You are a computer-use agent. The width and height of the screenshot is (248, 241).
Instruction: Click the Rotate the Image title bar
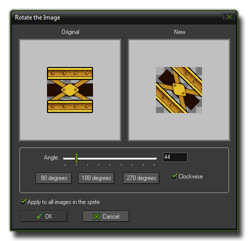pos(116,17)
